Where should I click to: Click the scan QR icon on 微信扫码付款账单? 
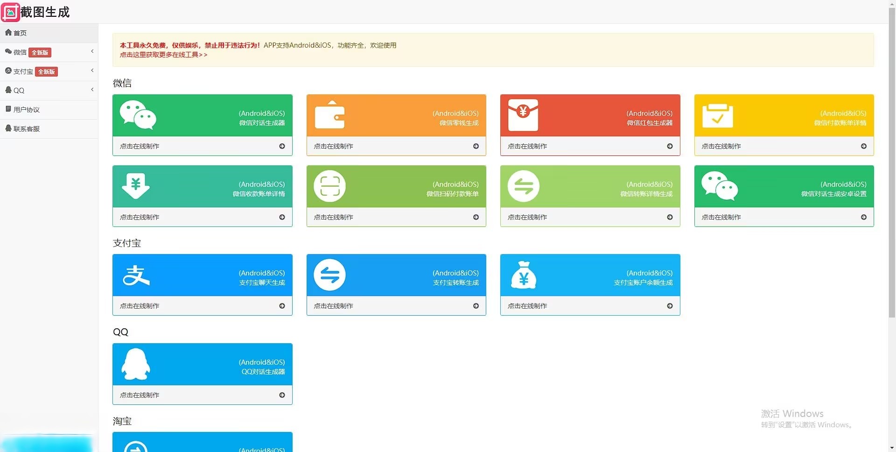(x=329, y=186)
